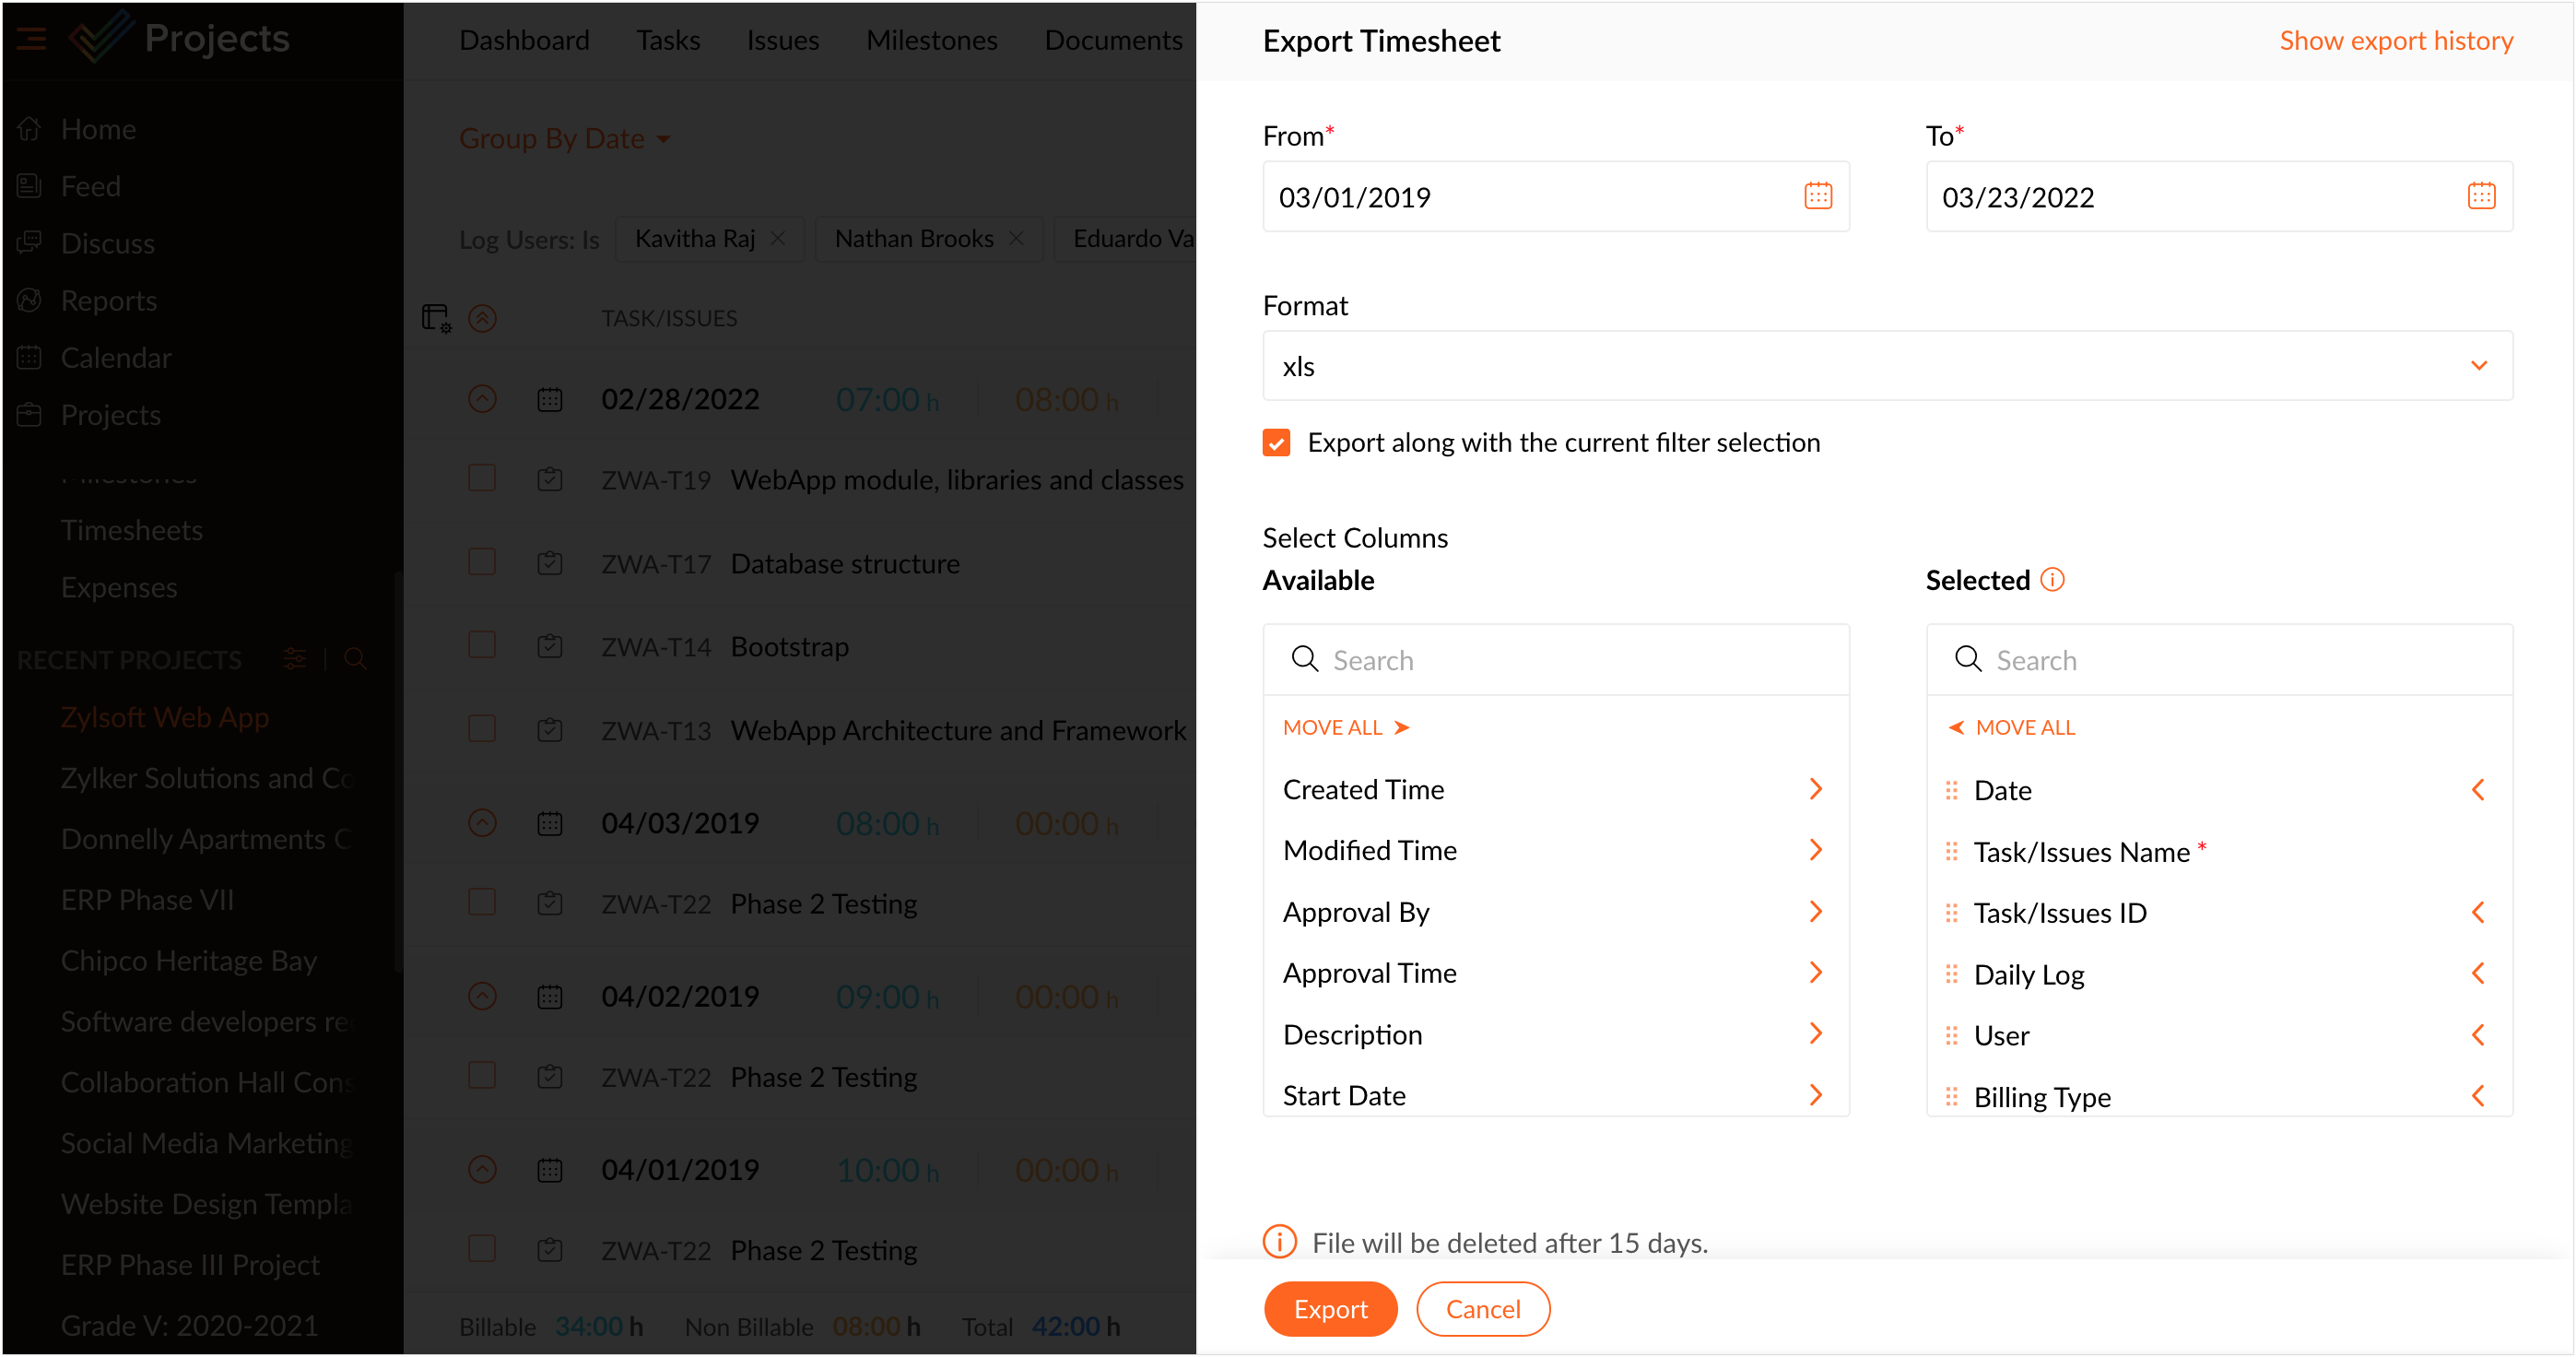Open recent projects filter settings icon
The image size is (2576, 1357).
[295, 659]
